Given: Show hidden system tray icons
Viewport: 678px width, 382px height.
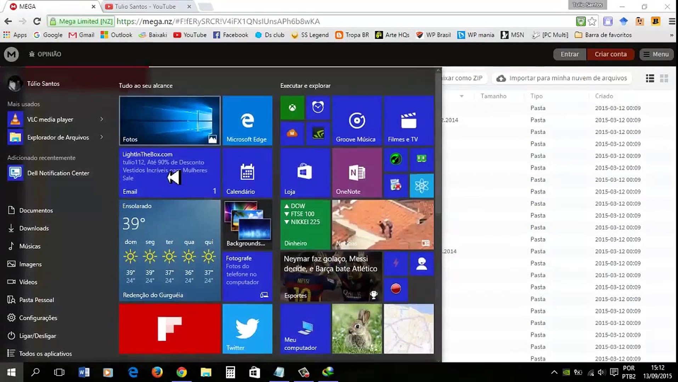Looking at the screenshot, I should click(554, 372).
